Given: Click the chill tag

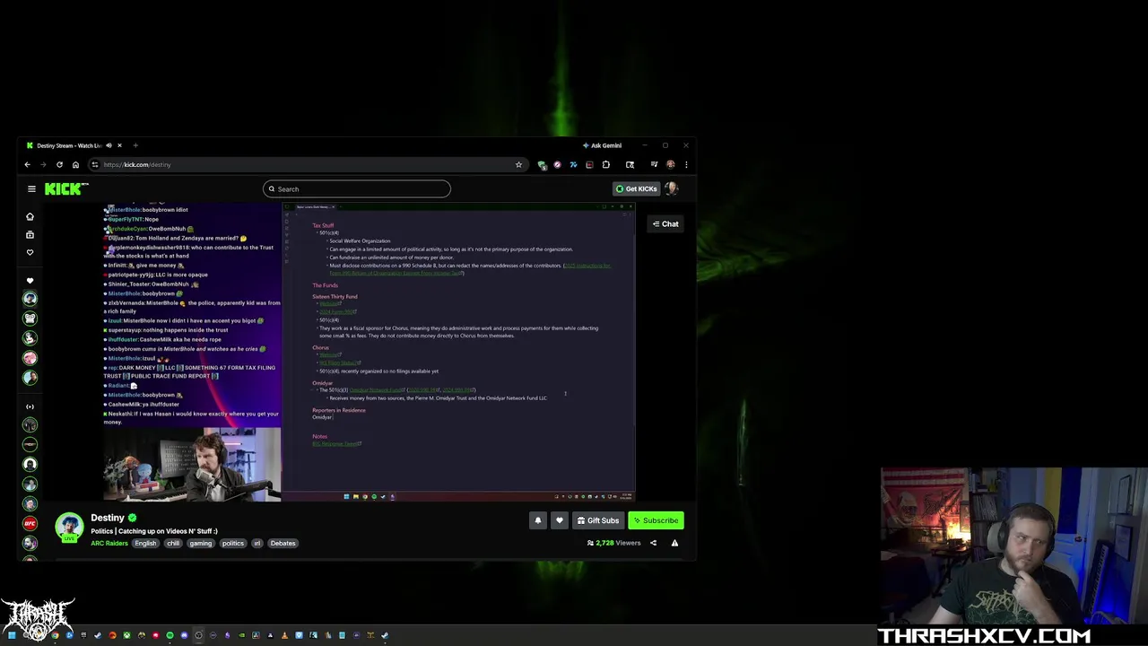Looking at the screenshot, I should click(x=173, y=543).
